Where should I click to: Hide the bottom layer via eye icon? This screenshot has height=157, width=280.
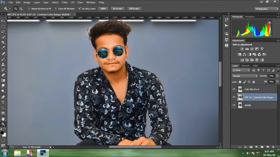[x=234, y=105]
